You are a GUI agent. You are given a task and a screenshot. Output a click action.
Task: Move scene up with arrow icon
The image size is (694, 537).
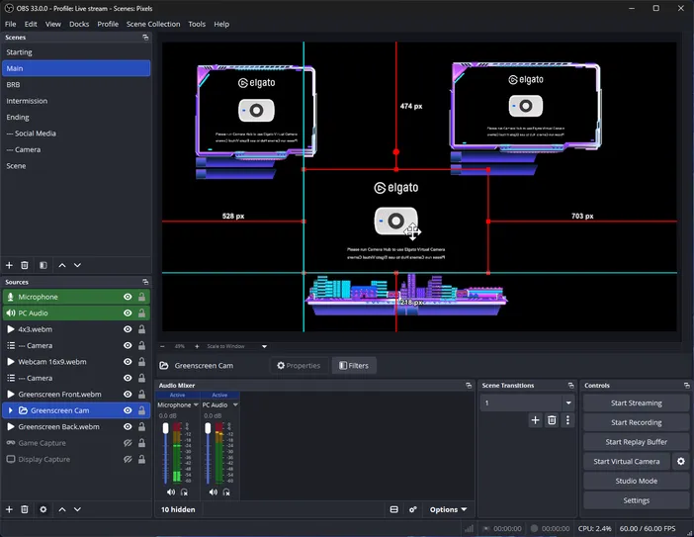click(62, 265)
